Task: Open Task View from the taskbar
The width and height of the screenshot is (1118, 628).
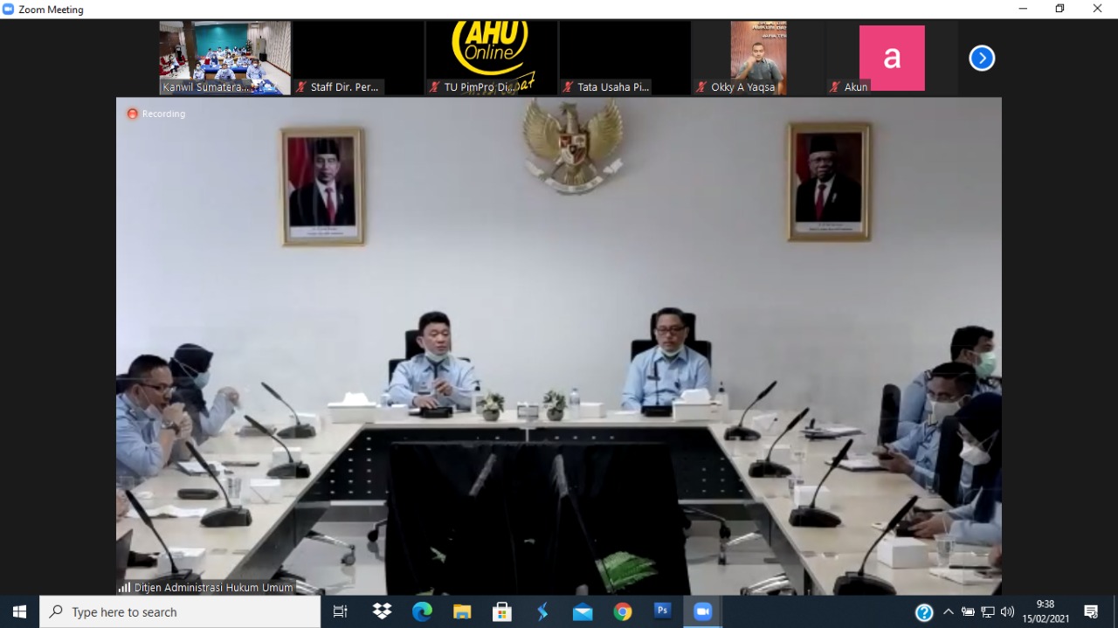Action: pyautogui.click(x=341, y=612)
